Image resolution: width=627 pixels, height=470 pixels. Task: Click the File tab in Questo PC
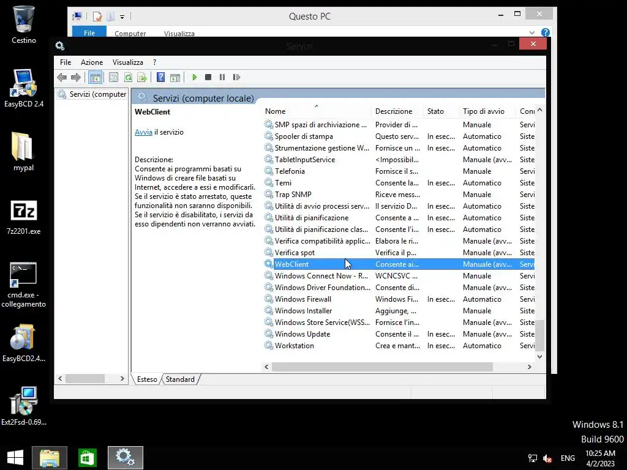(x=89, y=33)
